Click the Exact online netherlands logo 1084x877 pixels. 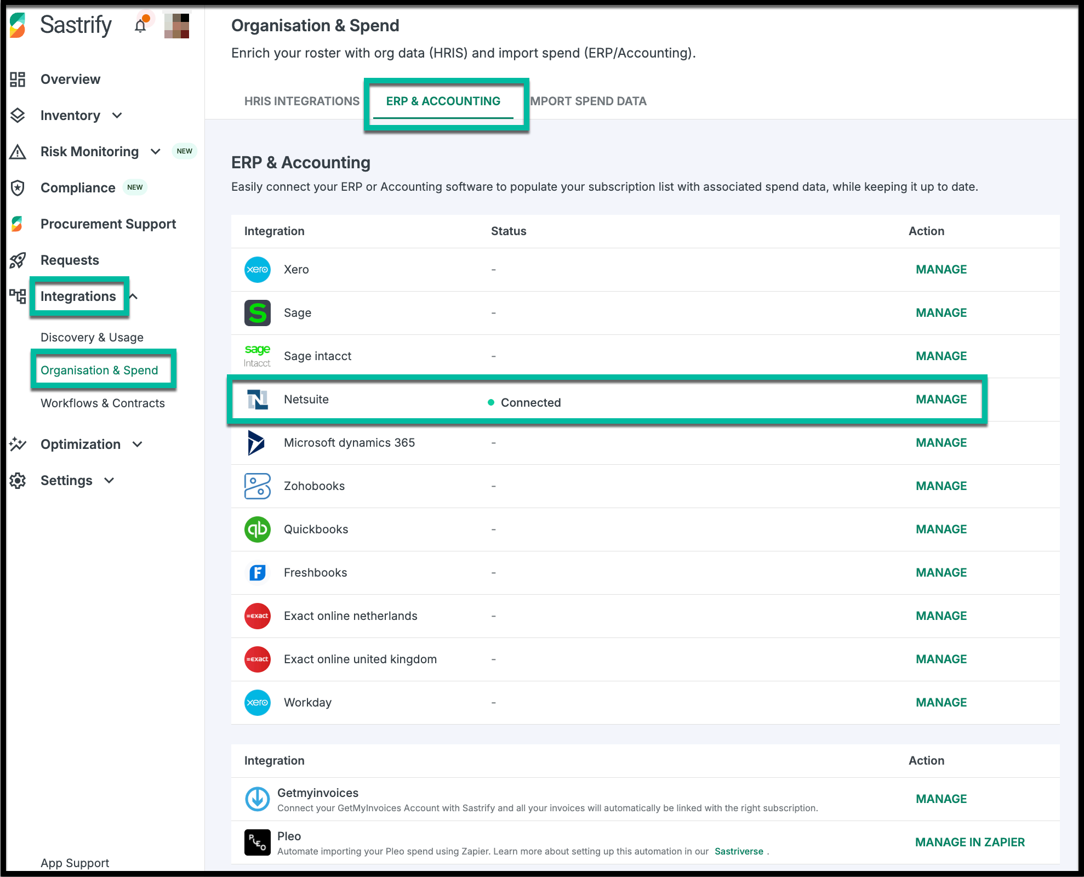[258, 616]
